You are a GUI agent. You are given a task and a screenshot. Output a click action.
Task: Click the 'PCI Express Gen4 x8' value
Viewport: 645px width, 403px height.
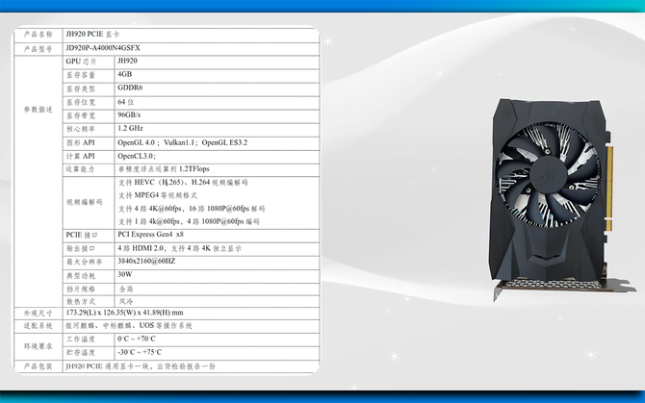[150, 235]
